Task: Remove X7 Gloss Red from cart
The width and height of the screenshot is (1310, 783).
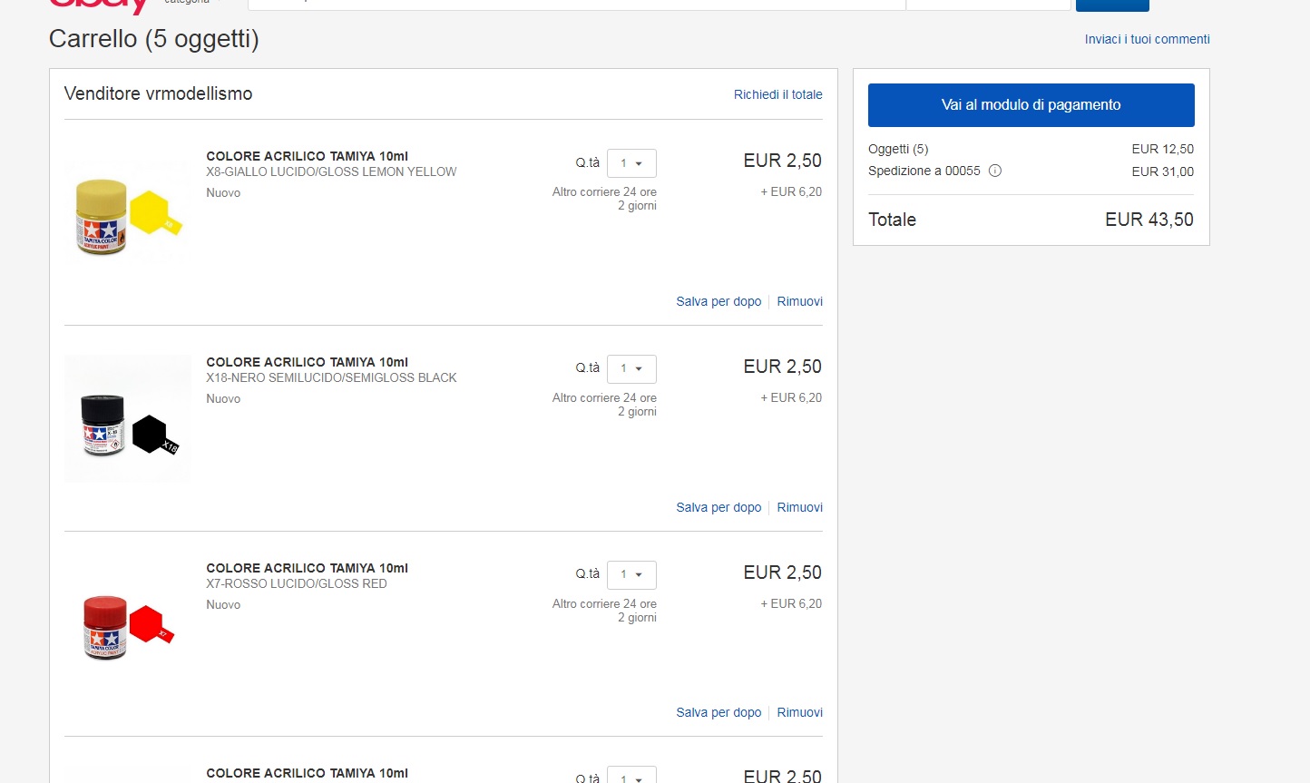Action: tap(800, 712)
